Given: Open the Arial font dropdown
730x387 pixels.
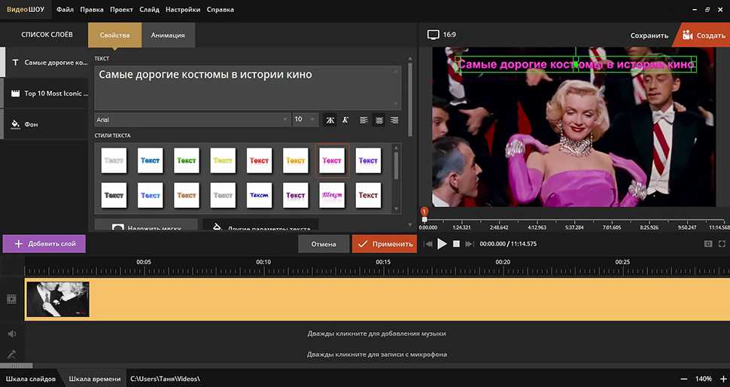Looking at the screenshot, I should (x=192, y=120).
